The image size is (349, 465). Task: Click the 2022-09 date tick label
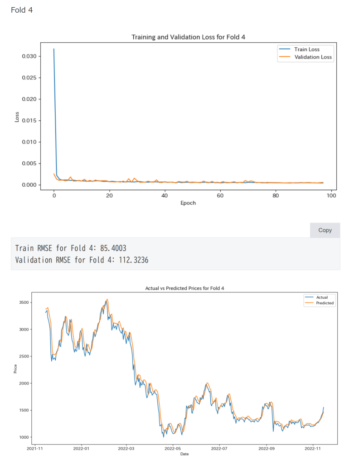pos(266,448)
